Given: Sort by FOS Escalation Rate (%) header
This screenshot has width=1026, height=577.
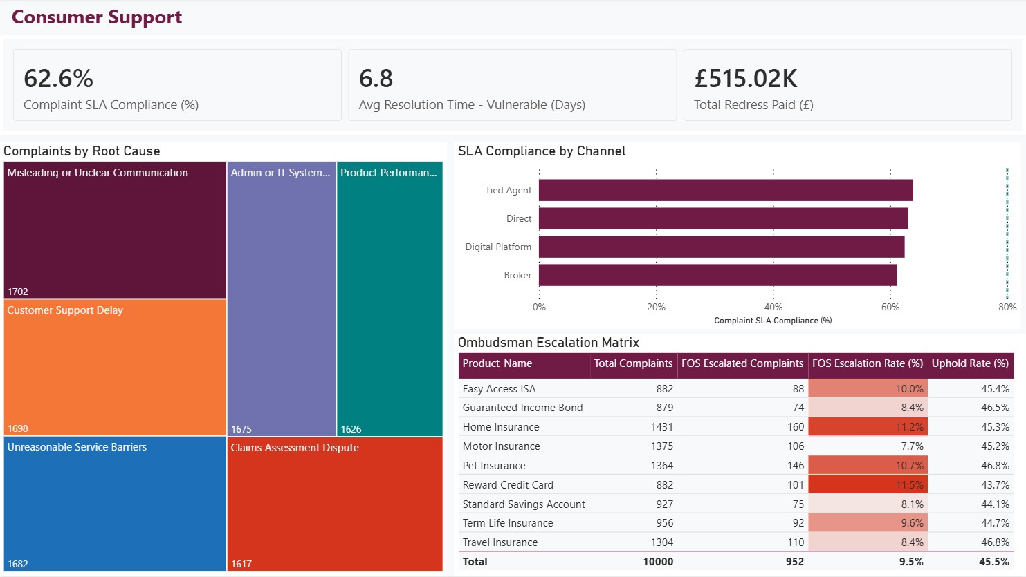Looking at the screenshot, I should point(868,363).
